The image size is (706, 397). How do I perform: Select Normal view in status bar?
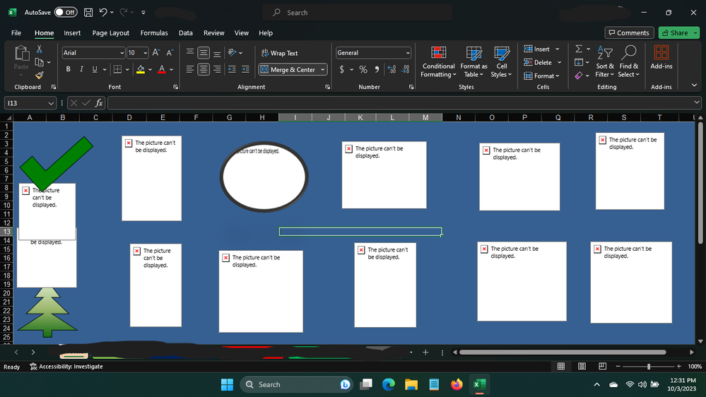coord(561,367)
